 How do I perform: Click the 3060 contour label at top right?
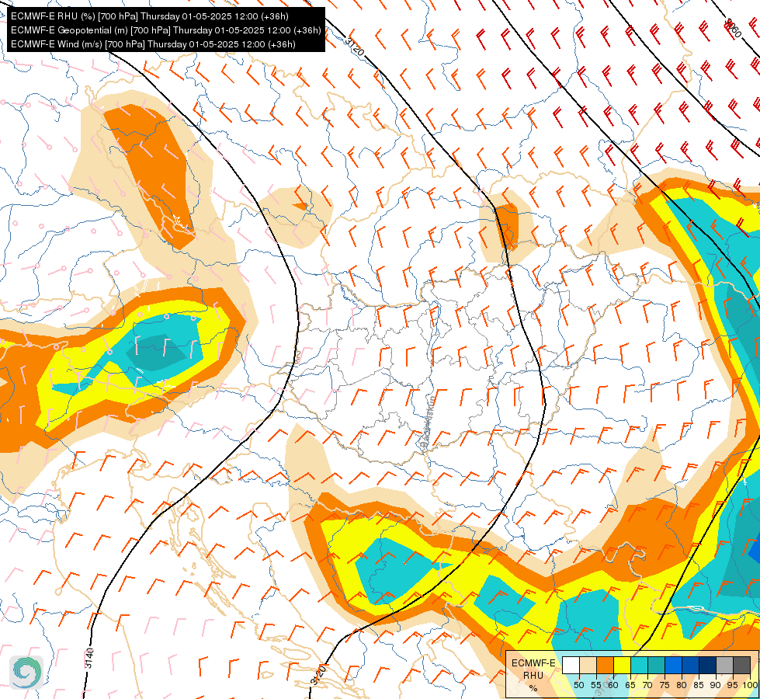click(732, 28)
